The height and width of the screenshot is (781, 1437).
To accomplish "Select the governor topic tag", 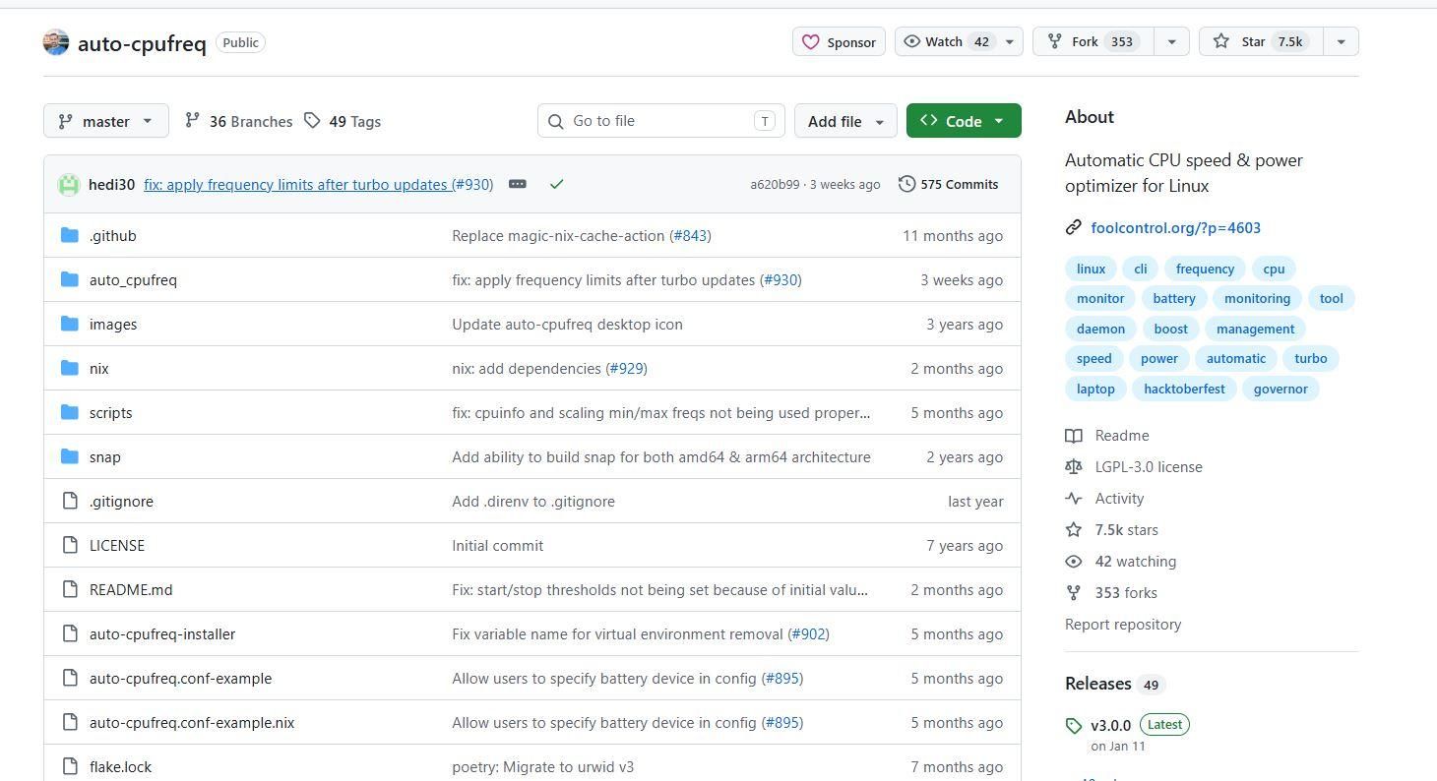I will [x=1281, y=389].
